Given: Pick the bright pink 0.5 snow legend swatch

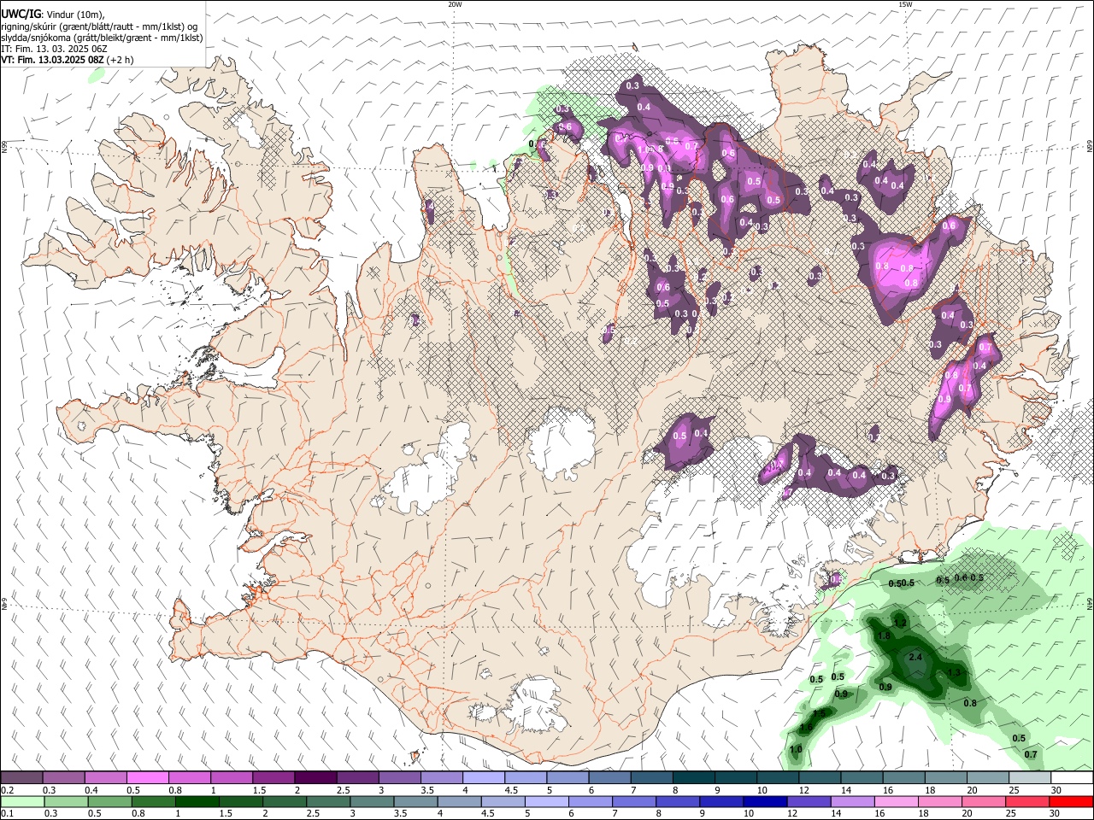Looking at the screenshot, I should 147,778.
